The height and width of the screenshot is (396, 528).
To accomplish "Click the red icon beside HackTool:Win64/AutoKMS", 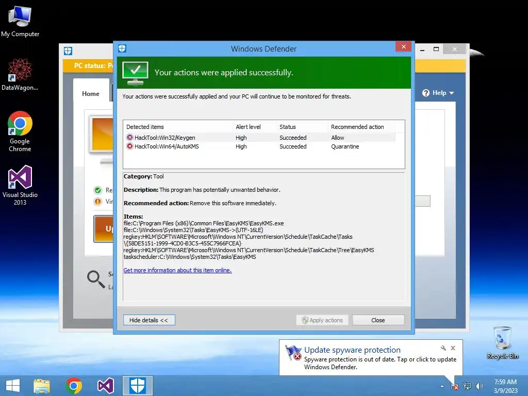I will 129,146.
